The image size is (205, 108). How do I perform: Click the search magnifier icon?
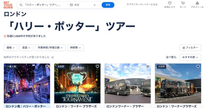click(x=21, y=5)
